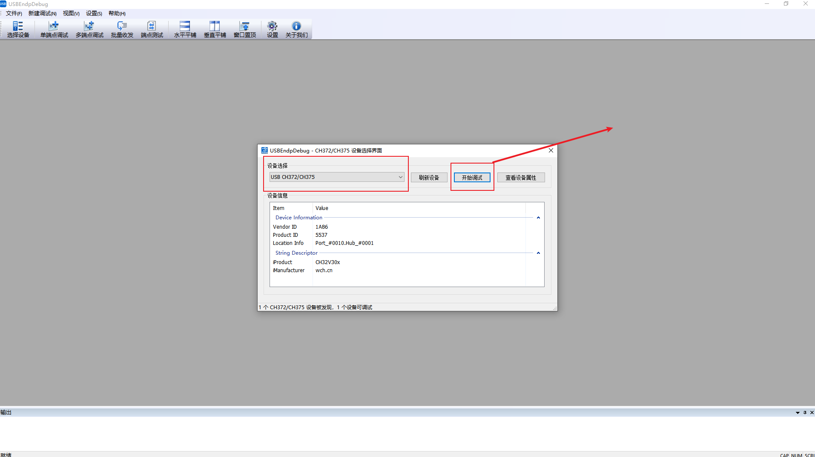Open the 设置(S) menu
The height and width of the screenshot is (457, 815).
(x=94, y=14)
